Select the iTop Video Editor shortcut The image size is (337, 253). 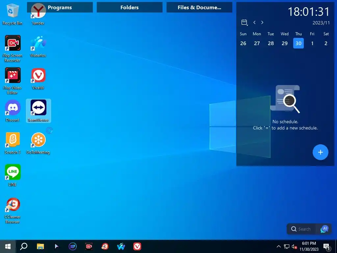coord(12,81)
